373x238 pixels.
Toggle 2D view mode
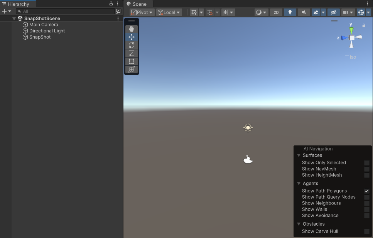click(276, 12)
